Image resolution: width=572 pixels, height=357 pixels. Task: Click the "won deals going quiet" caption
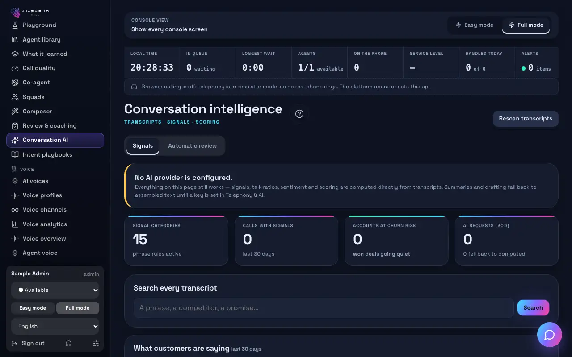point(382,254)
